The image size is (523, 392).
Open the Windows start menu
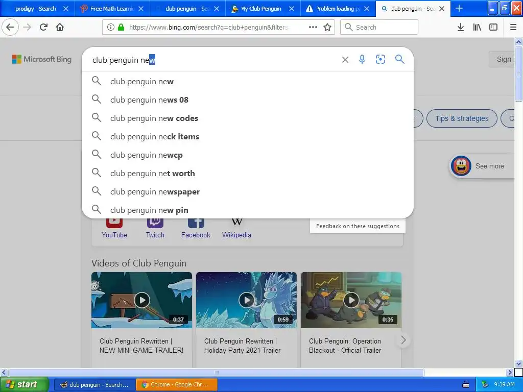(x=24, y=385)
